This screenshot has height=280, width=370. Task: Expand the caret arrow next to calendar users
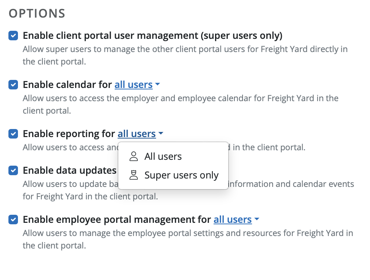click(158, 85)
